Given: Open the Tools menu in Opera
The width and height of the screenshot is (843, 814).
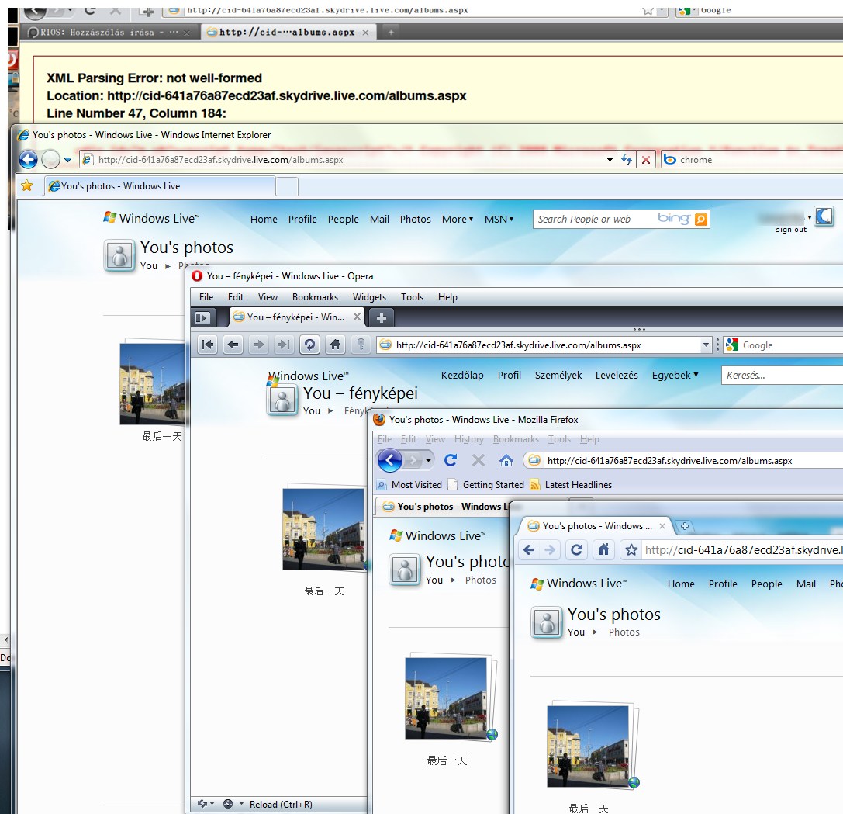Looking at the screenshot, I should (412, 297).
